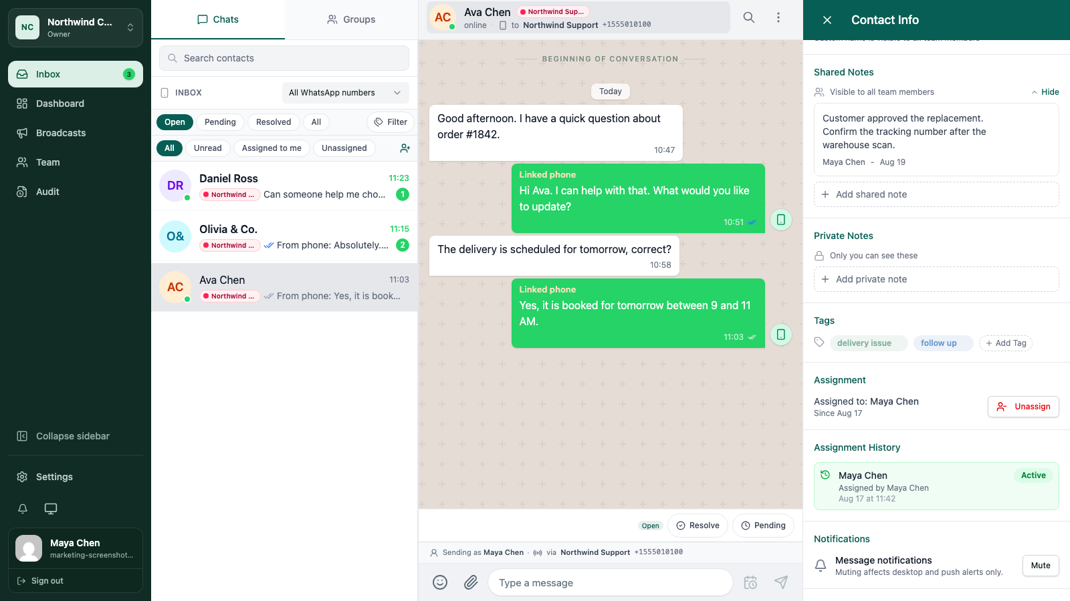
Task: Open the Olivia & Co. conversation
Action: point(284,237)
